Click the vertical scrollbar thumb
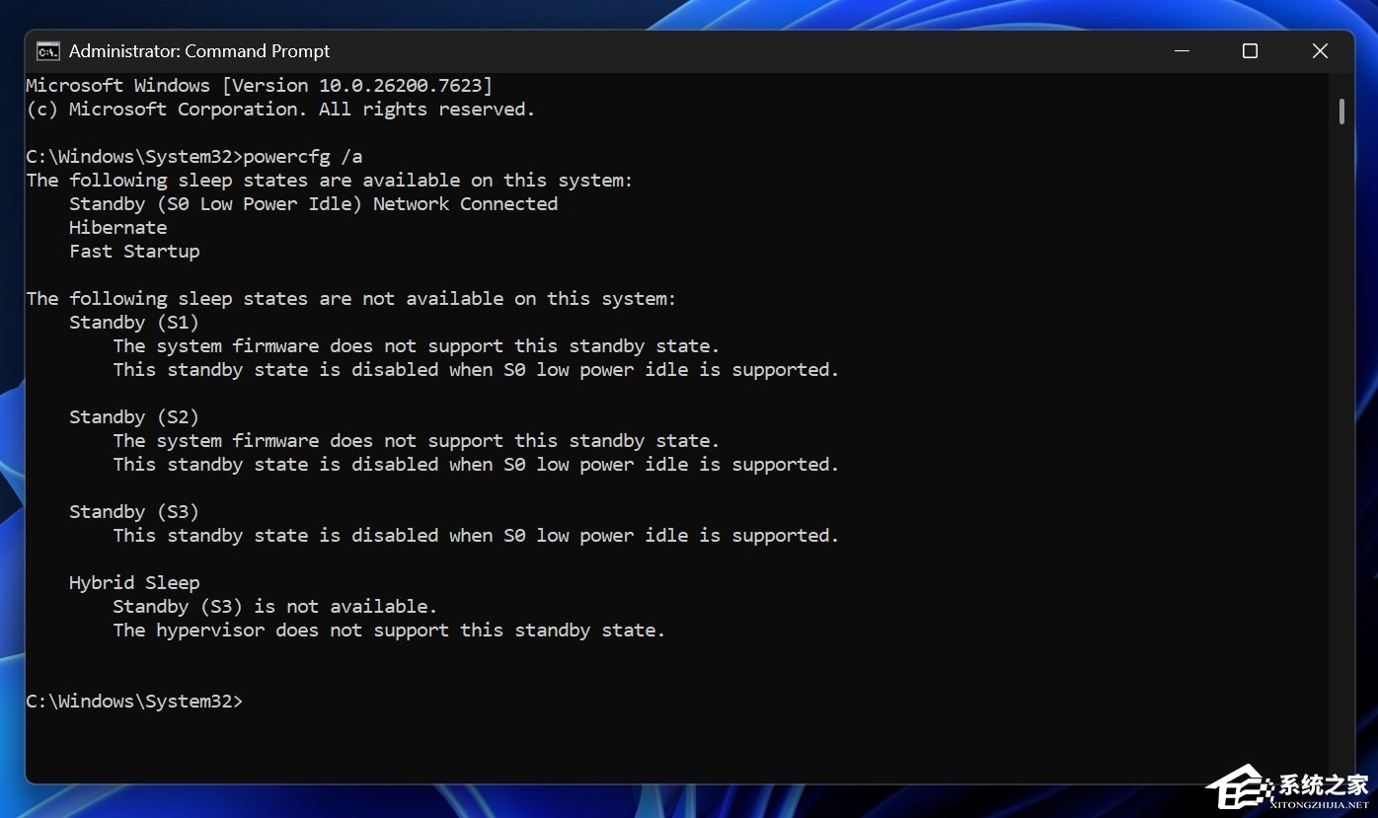This screenshot has width=1378, height=818. [x=1341, y=111]
